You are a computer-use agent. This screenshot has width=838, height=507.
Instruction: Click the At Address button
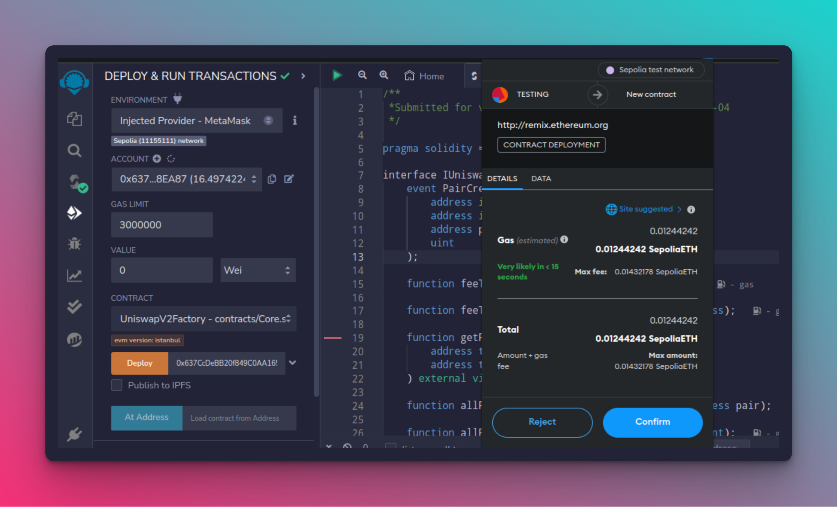[147, 418]
